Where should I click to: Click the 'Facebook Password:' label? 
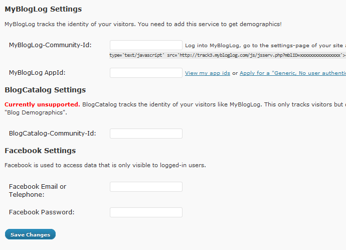42,212
